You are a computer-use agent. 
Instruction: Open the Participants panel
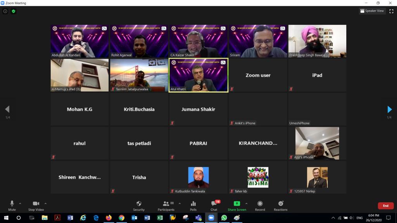166,206
